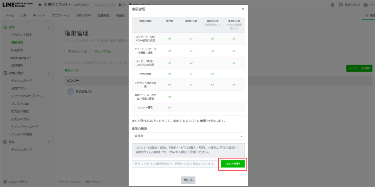Click the 株式会社AZ profile avatar in header
The height and width of the screenshot is (187, 375).
pos(341,5)
